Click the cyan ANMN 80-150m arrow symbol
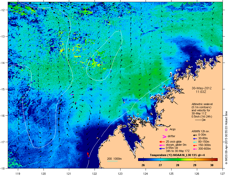The height and width of the screenshot is (176, 228). coord(195,142)
